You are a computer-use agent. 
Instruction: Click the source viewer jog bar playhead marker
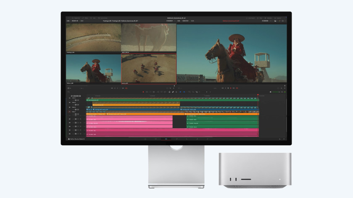(174, 86)
